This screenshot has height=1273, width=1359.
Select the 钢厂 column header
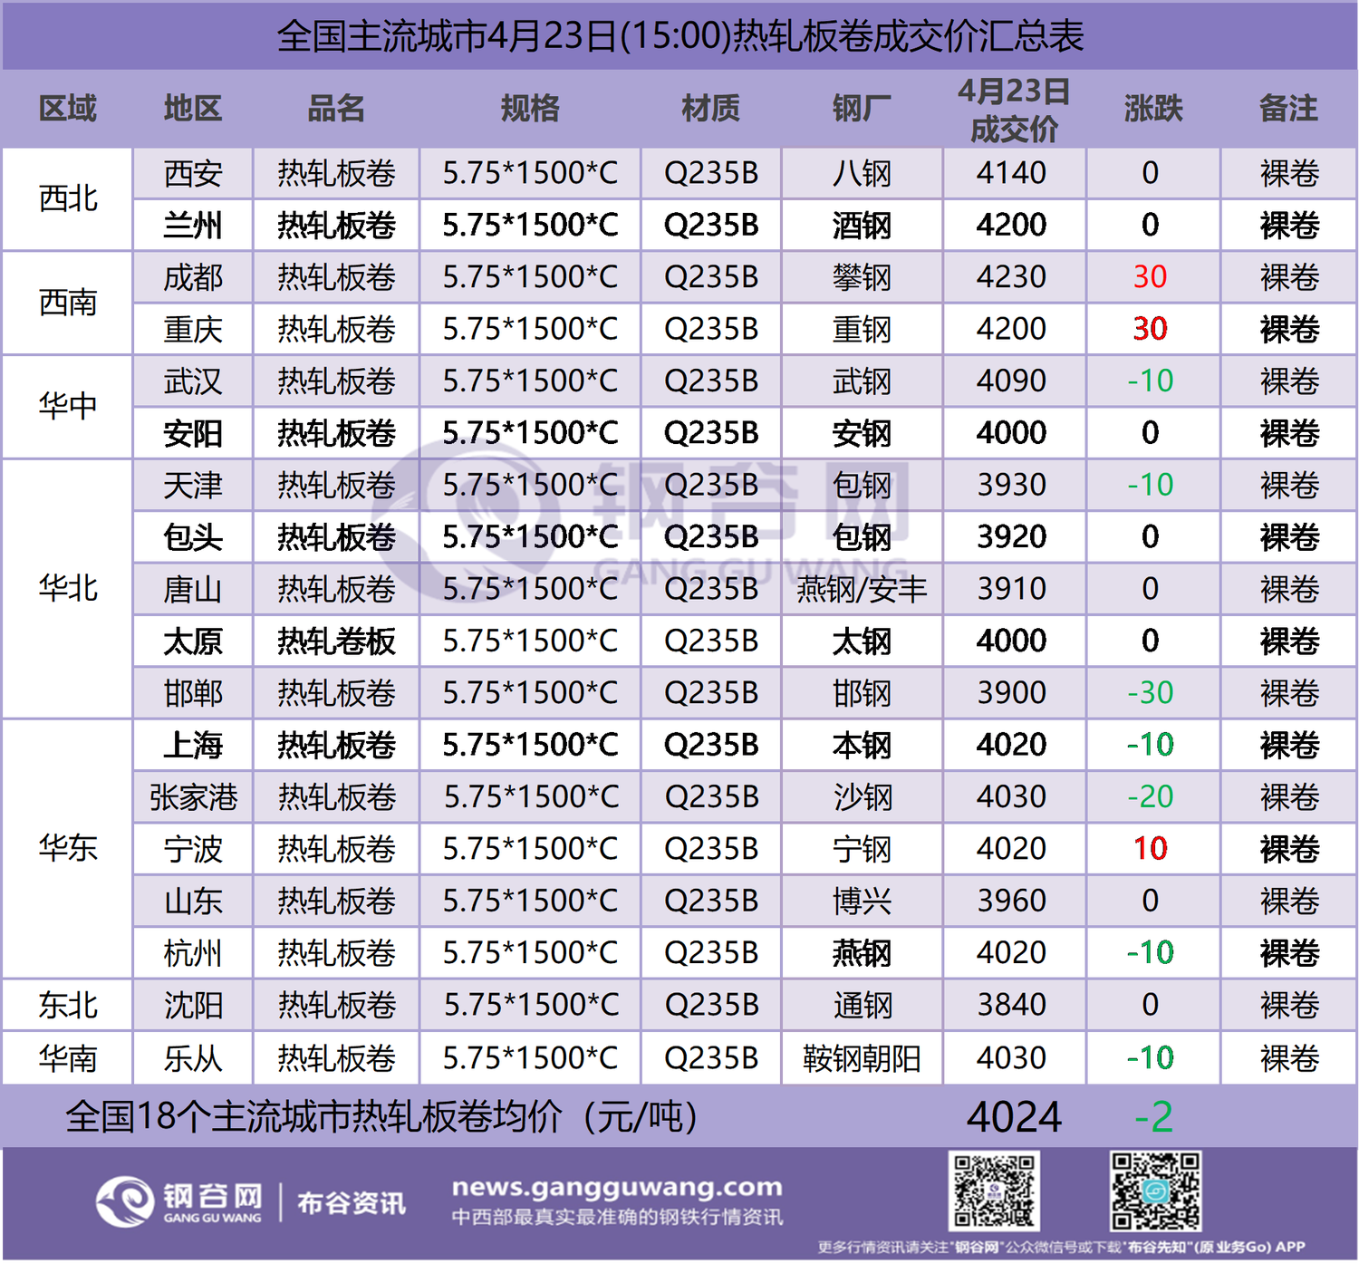click(x=862, y=109)
